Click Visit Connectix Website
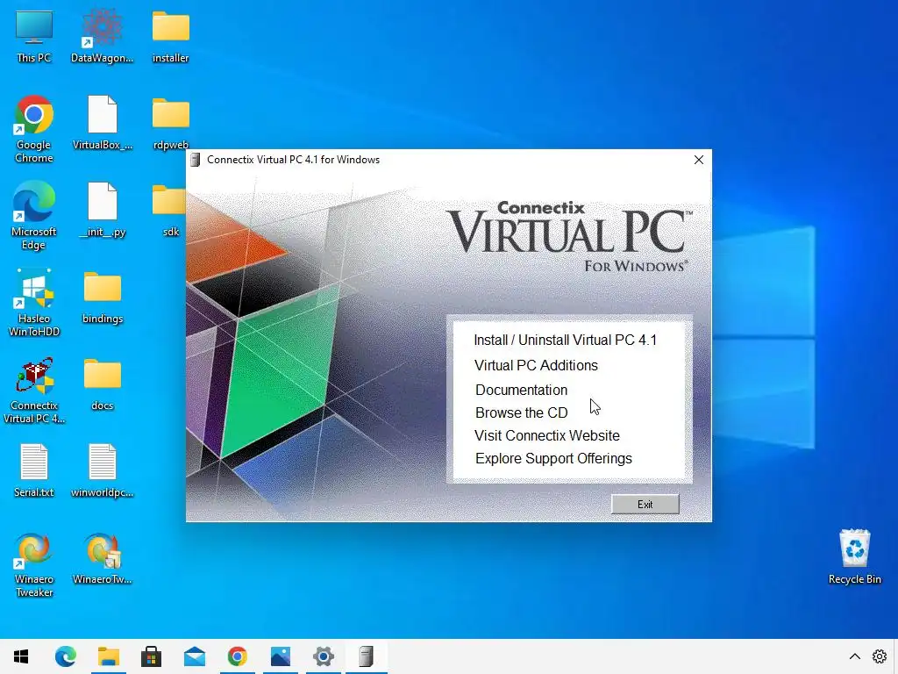Viewport: 898px width, 674px height. click(x=547, y=435)
